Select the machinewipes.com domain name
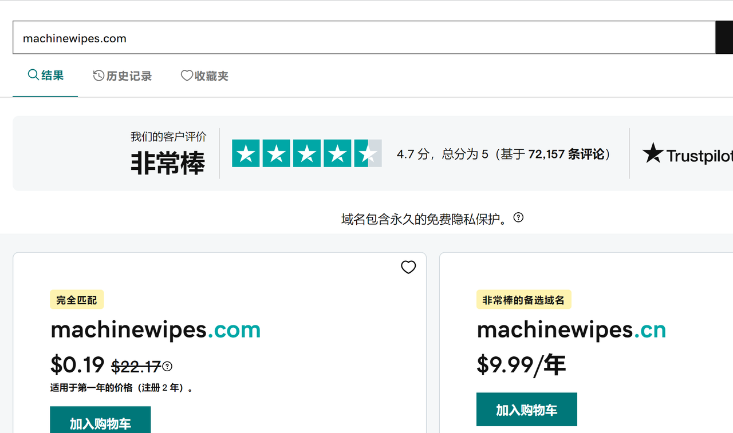Viewport: 733px width, 433px height. coord(155,330)
